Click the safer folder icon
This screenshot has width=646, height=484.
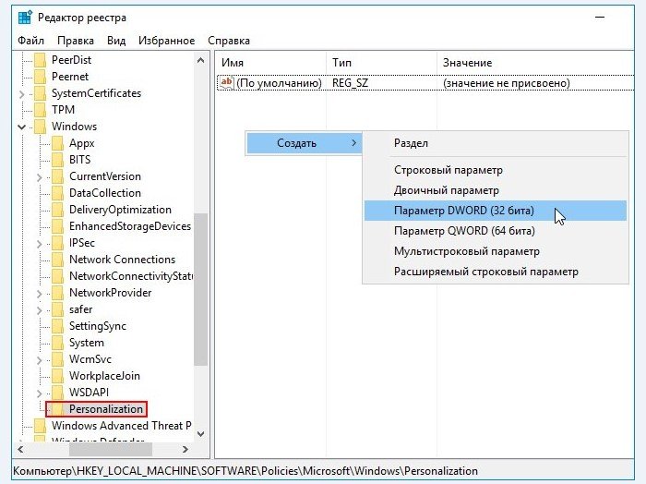(x=57, y=309)
